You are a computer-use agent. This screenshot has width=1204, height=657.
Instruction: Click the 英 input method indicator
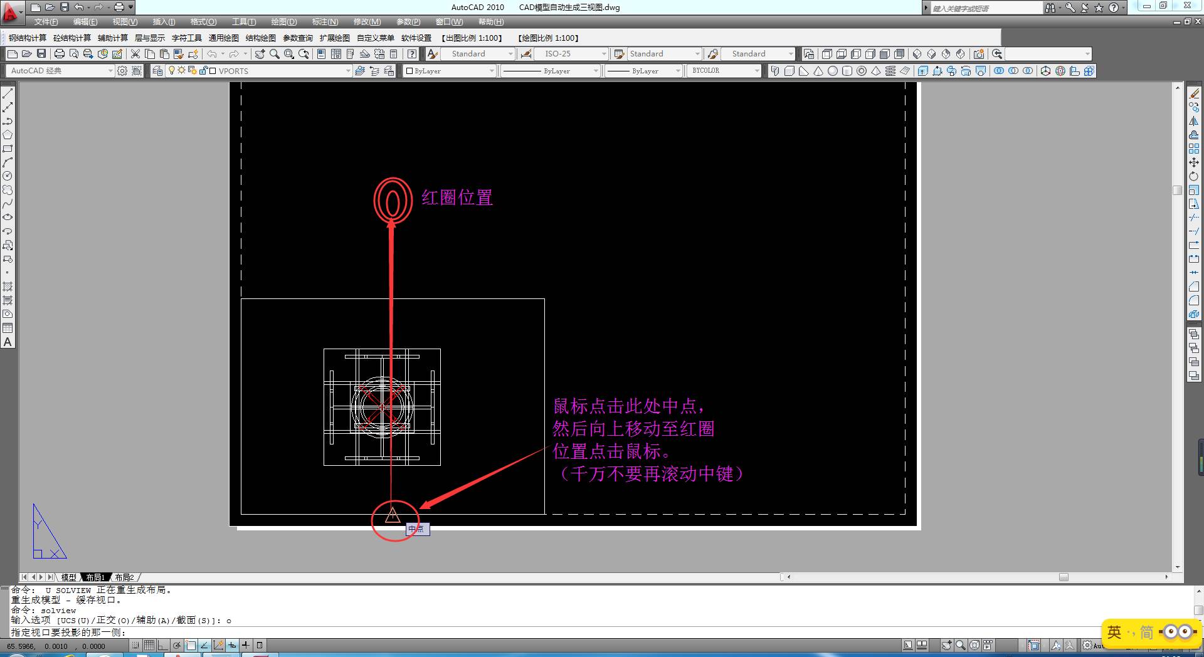coord(1114,632)
